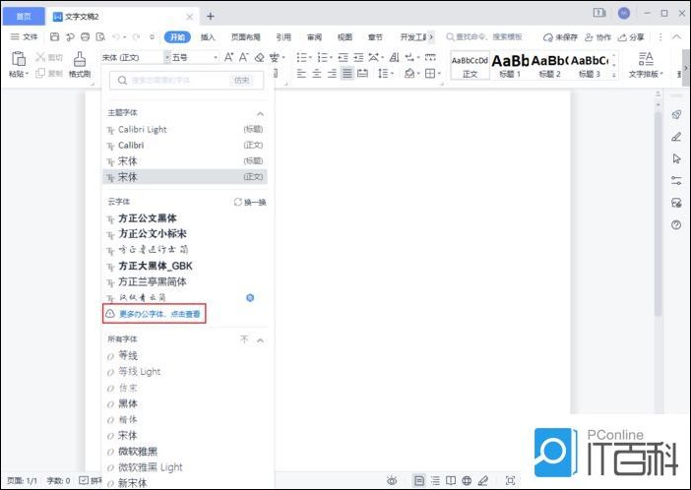Click the sort (A-Z) icon
691x490 pixels.
click(395, 57)
